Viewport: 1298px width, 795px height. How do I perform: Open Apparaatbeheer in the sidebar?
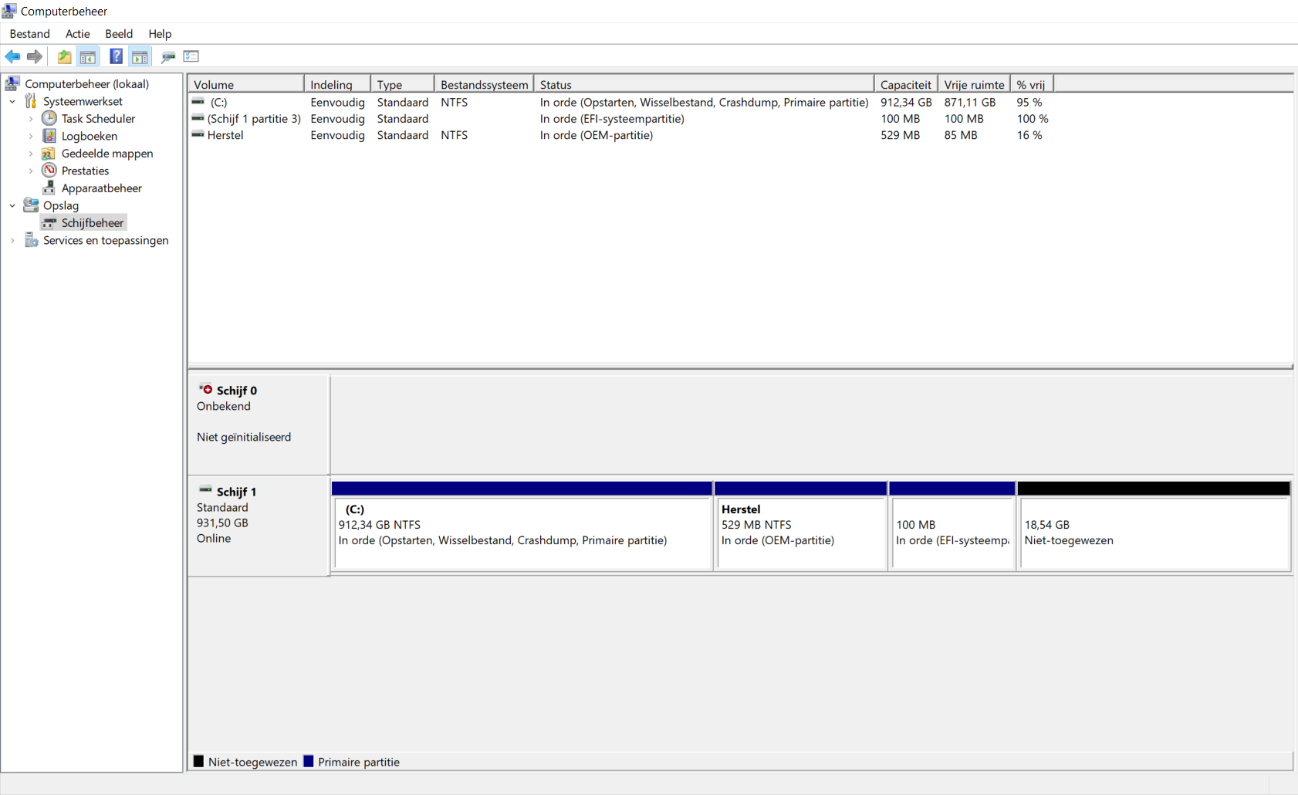[x=101, y=188]
